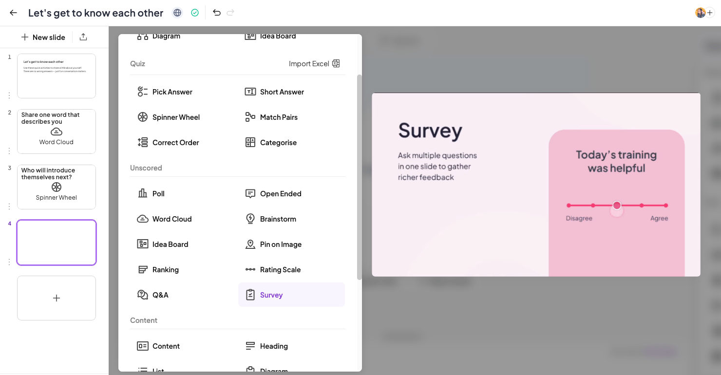The height and width of the screenshot is (375, 721).
Task: Import quiz from Excel
Action: point(314,64)
